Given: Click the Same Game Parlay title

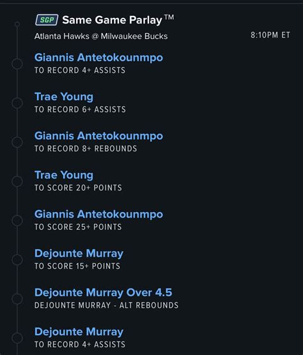Looking at the screenshot, I should pyautogui.click(x=118, y=20).
